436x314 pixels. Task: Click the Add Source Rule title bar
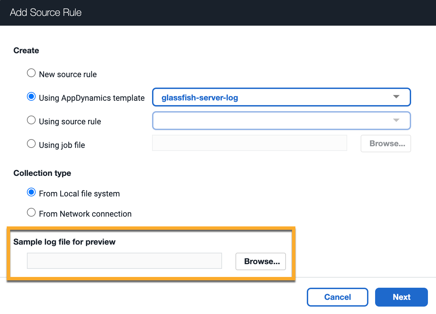(218, 13)
